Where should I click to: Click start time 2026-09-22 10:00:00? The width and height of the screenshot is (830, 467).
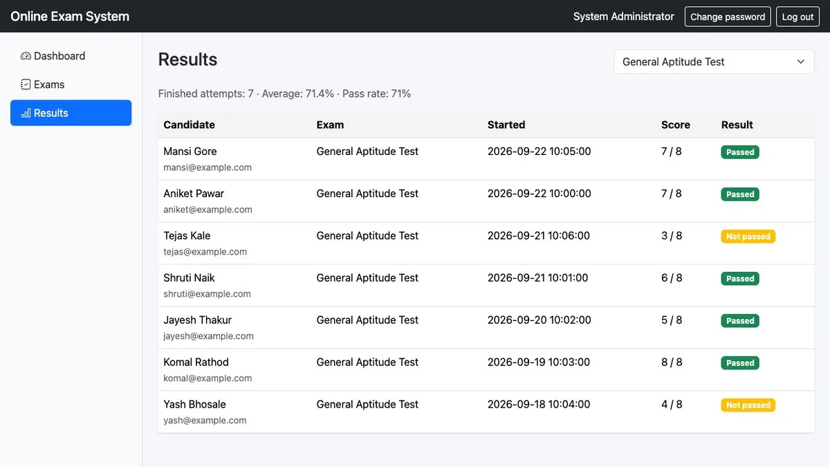539,194
